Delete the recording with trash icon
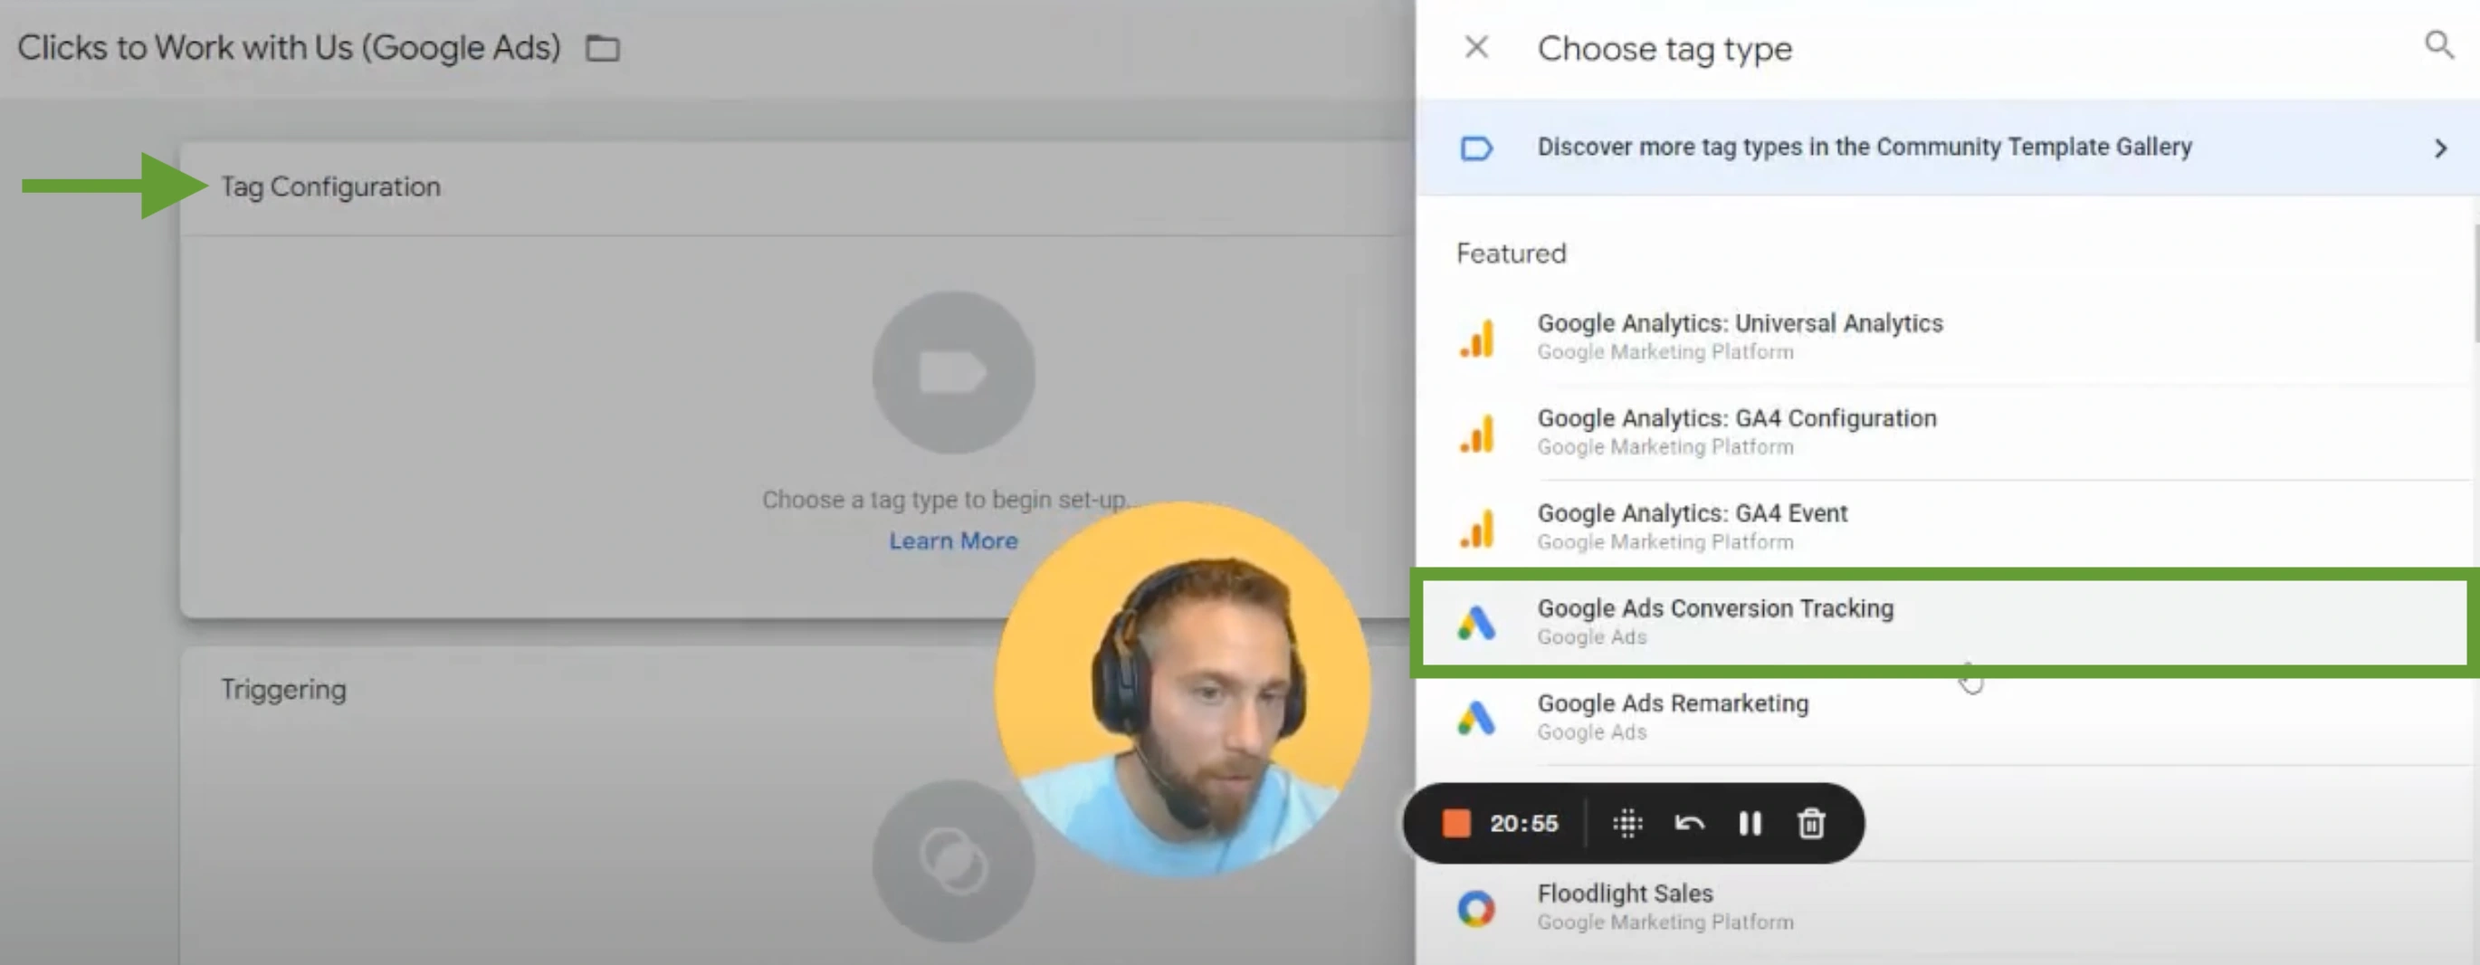The height and width of the screenshot is (965, 2480). [1811, 824]
